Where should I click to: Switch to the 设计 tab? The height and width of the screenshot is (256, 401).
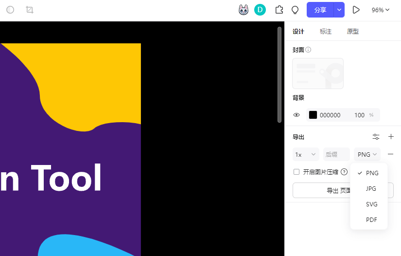pyautogui.click(x=298, y=32)
